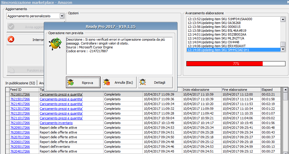Select log line Updating item SKU SM4423AD1H1
Image resolution: width=289 pixels, height=154 pixels.
pos(233,50)
